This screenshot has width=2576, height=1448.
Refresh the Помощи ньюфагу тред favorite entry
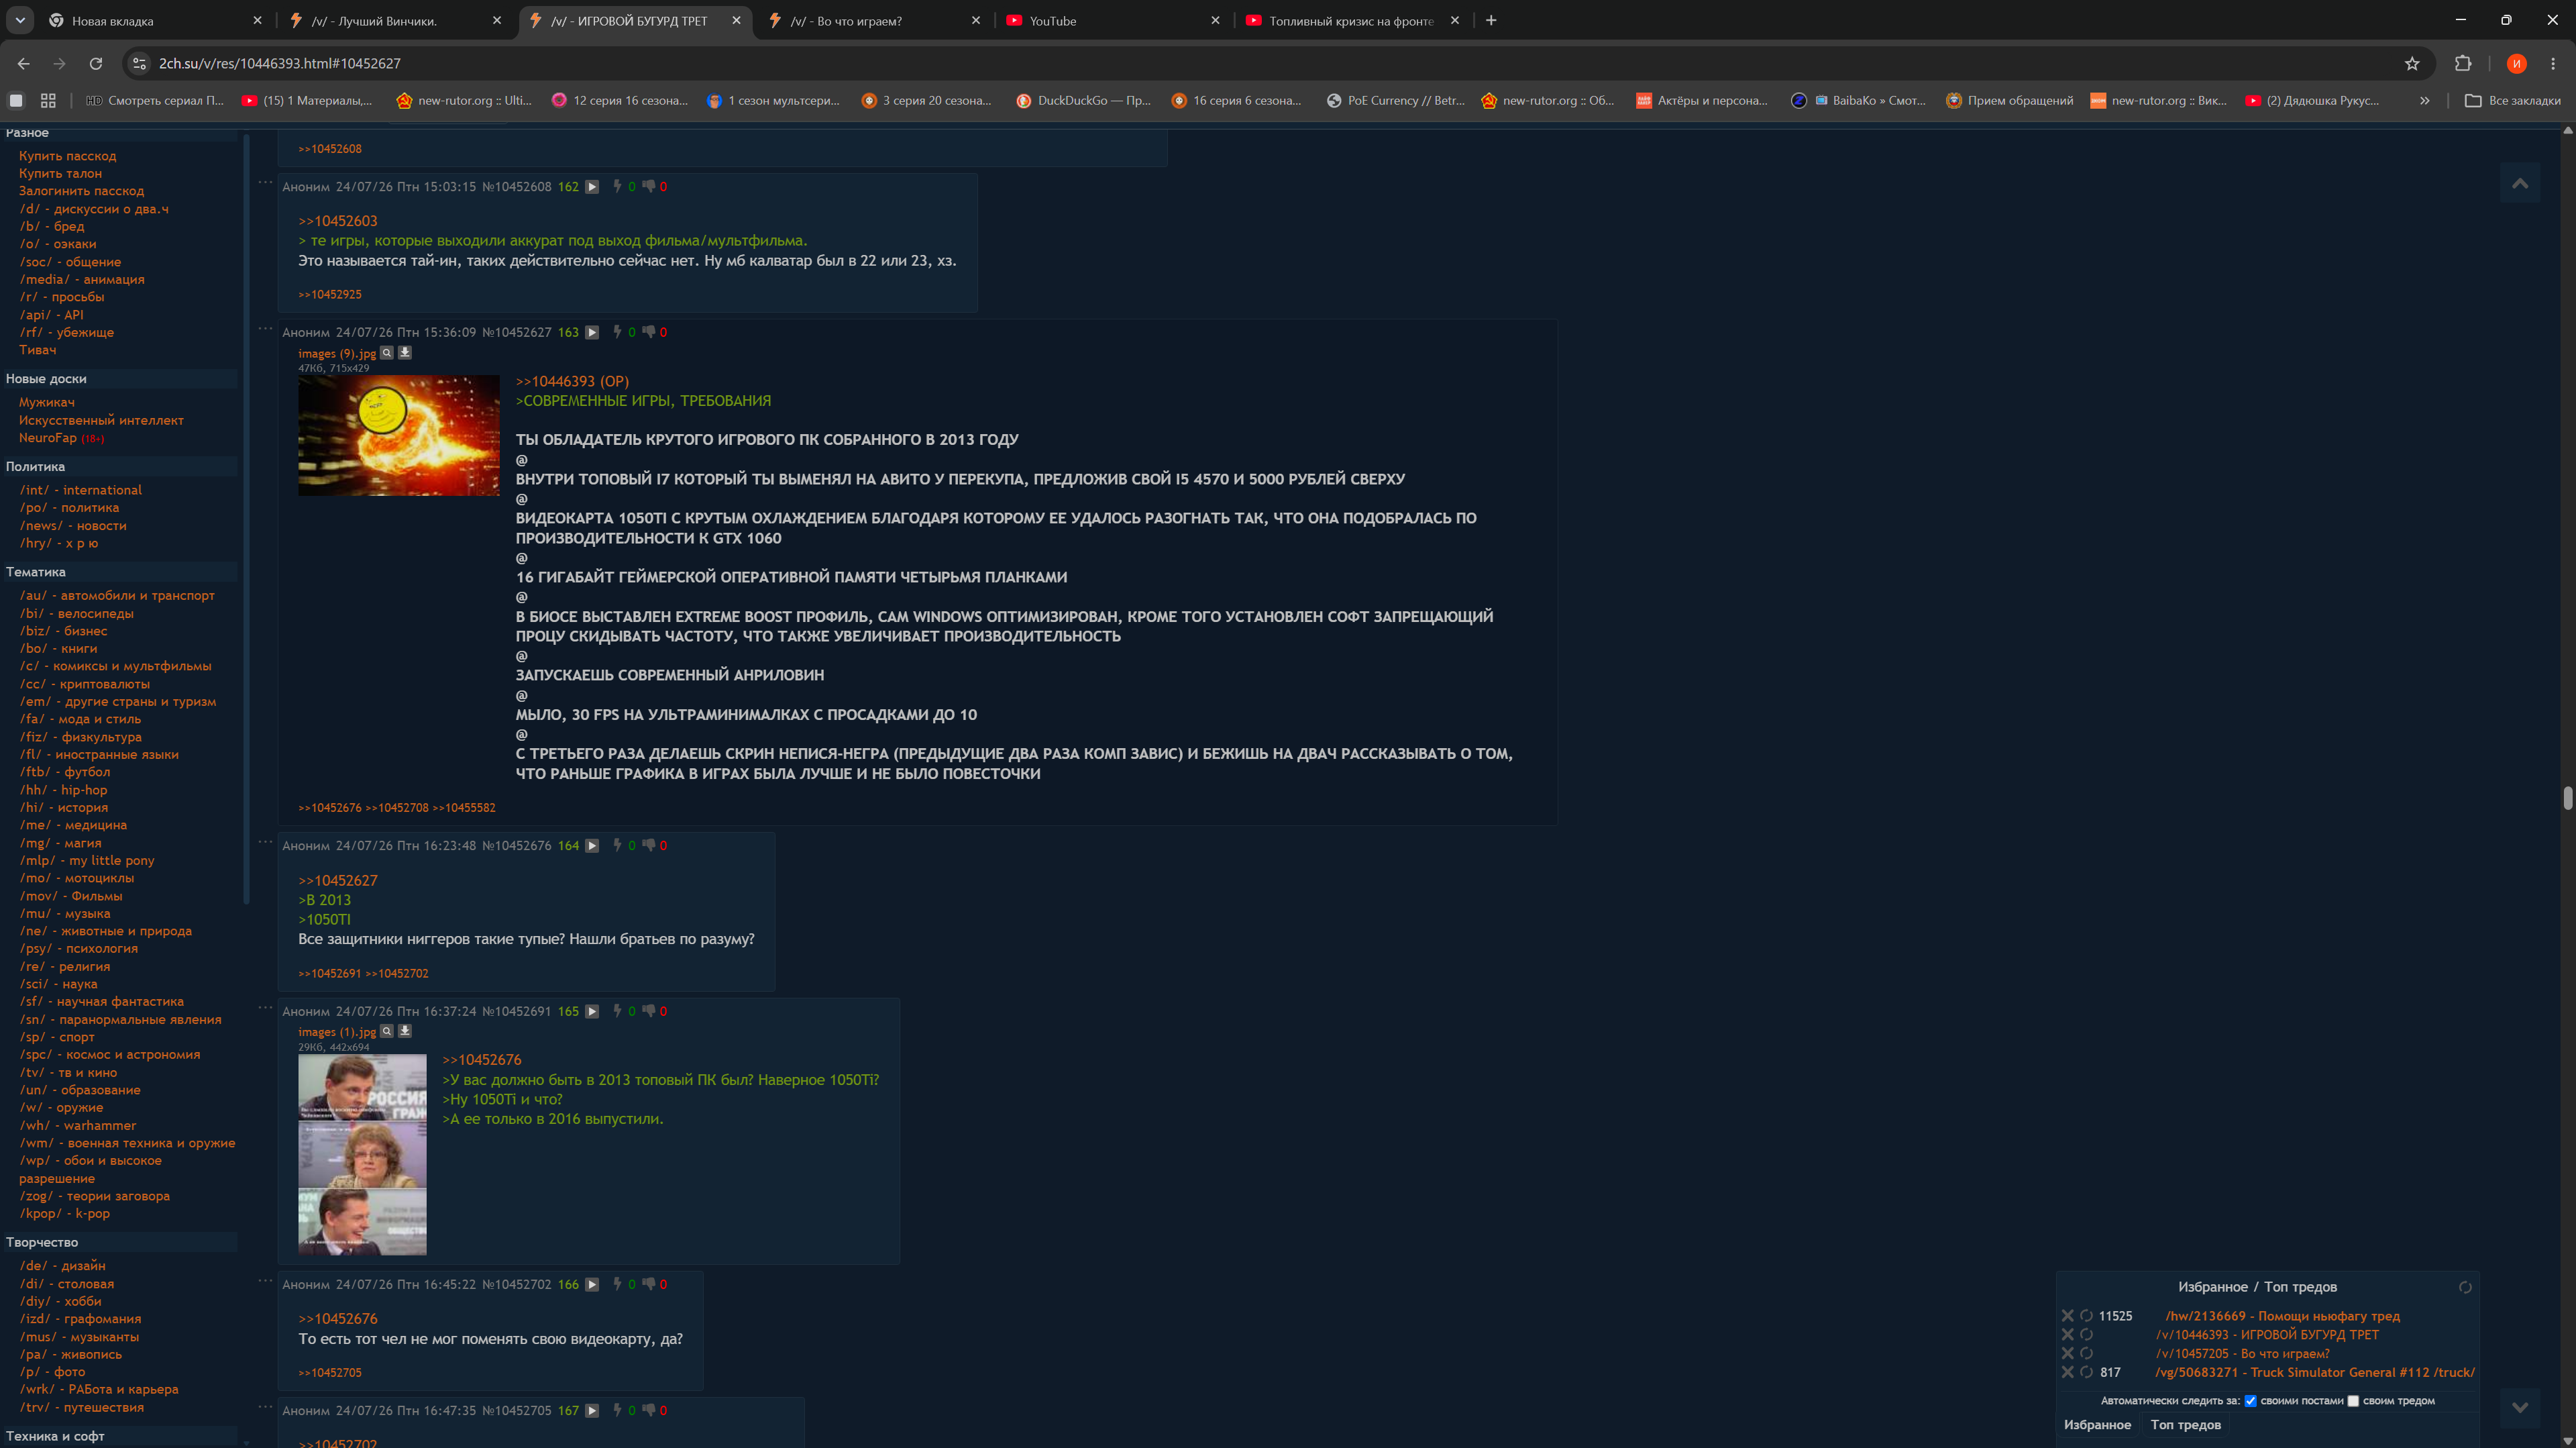(2086, 1316)
